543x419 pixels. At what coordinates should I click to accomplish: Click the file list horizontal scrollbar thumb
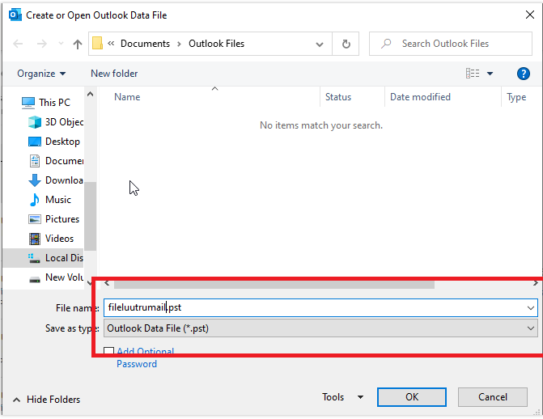pyautogui.click(x=274, y=284)
